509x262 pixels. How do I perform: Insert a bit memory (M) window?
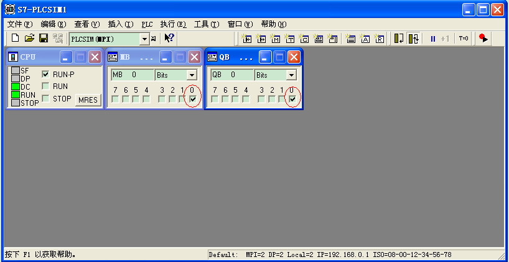[x=275, y=39]
